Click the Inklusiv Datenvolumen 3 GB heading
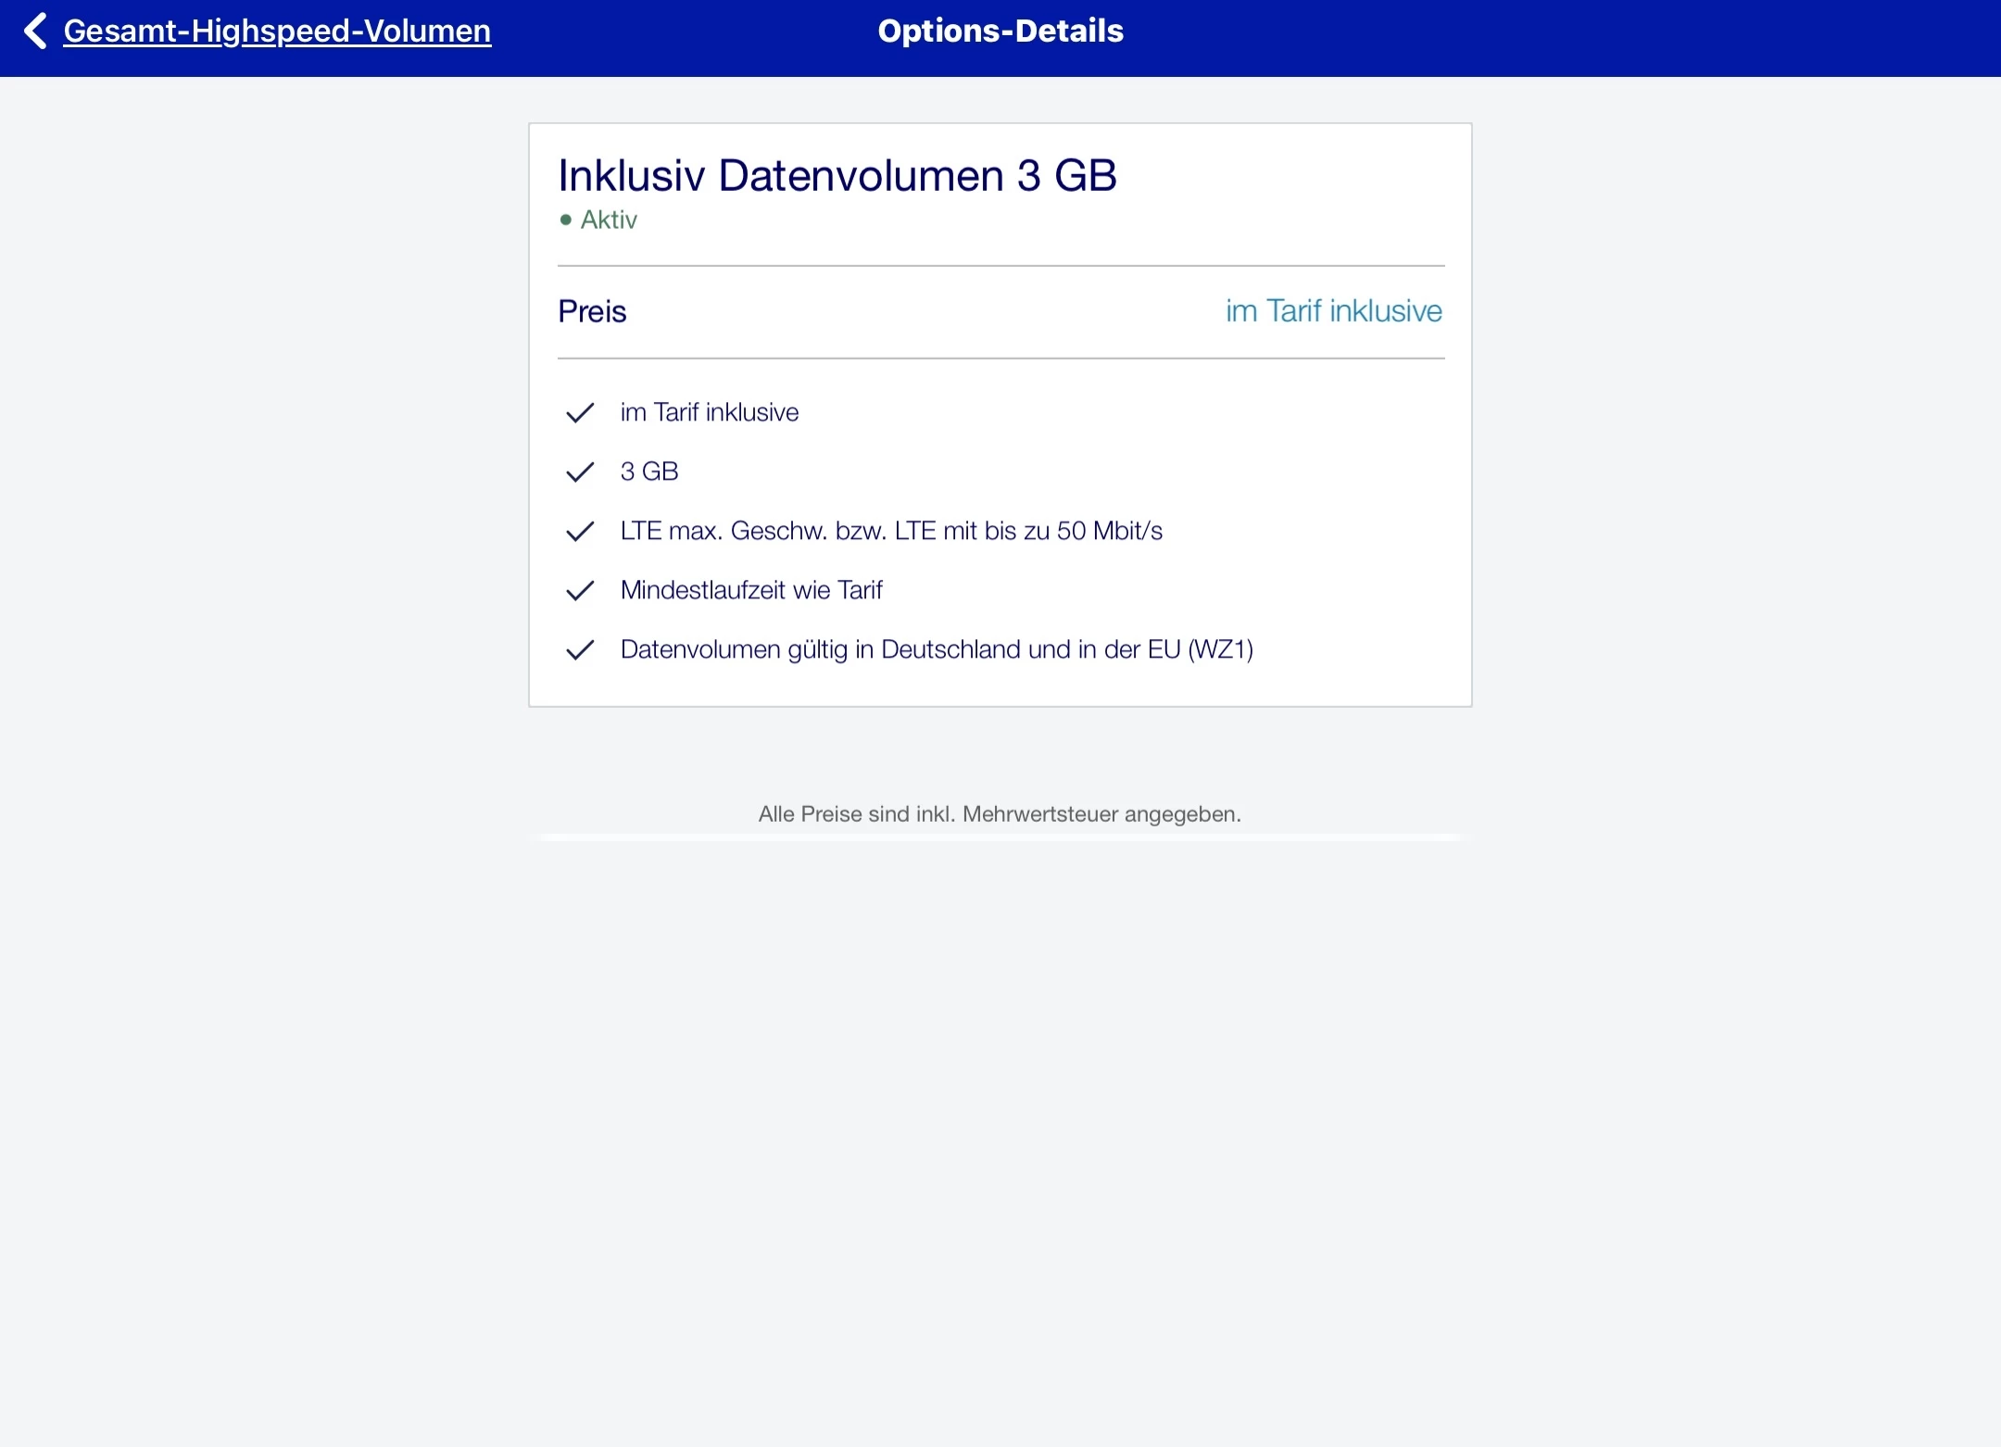 coord(837,175)
